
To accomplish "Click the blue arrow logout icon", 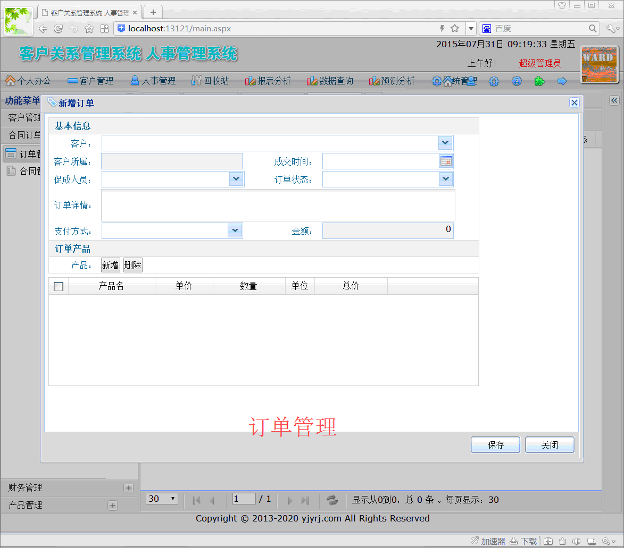I will (562, 81).
